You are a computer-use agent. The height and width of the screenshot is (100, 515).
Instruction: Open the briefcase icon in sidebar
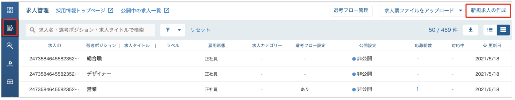point(10,81)
